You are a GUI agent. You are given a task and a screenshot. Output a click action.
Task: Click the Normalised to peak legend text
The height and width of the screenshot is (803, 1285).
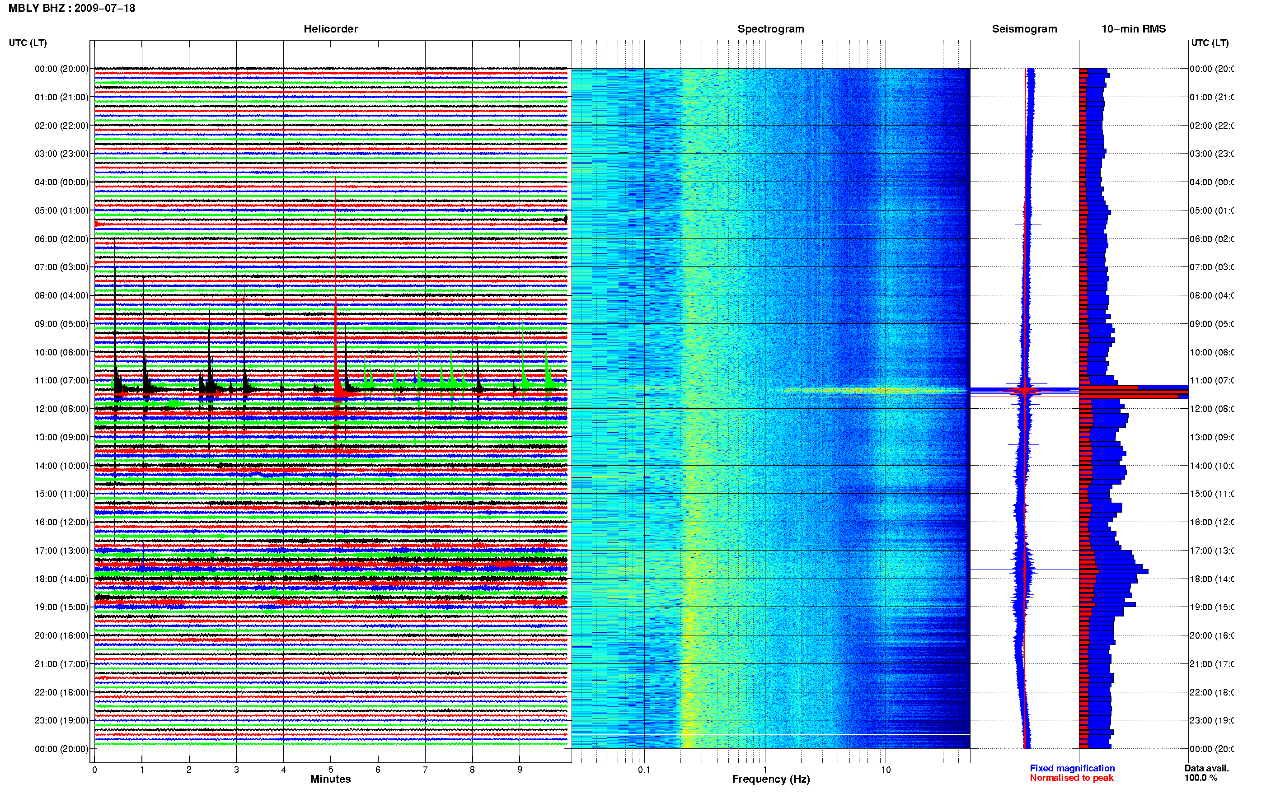[1071, 778]
